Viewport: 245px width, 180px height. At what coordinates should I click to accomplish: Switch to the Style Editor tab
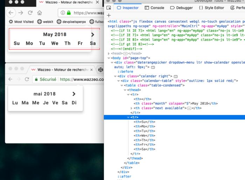(x=211, y=8)
